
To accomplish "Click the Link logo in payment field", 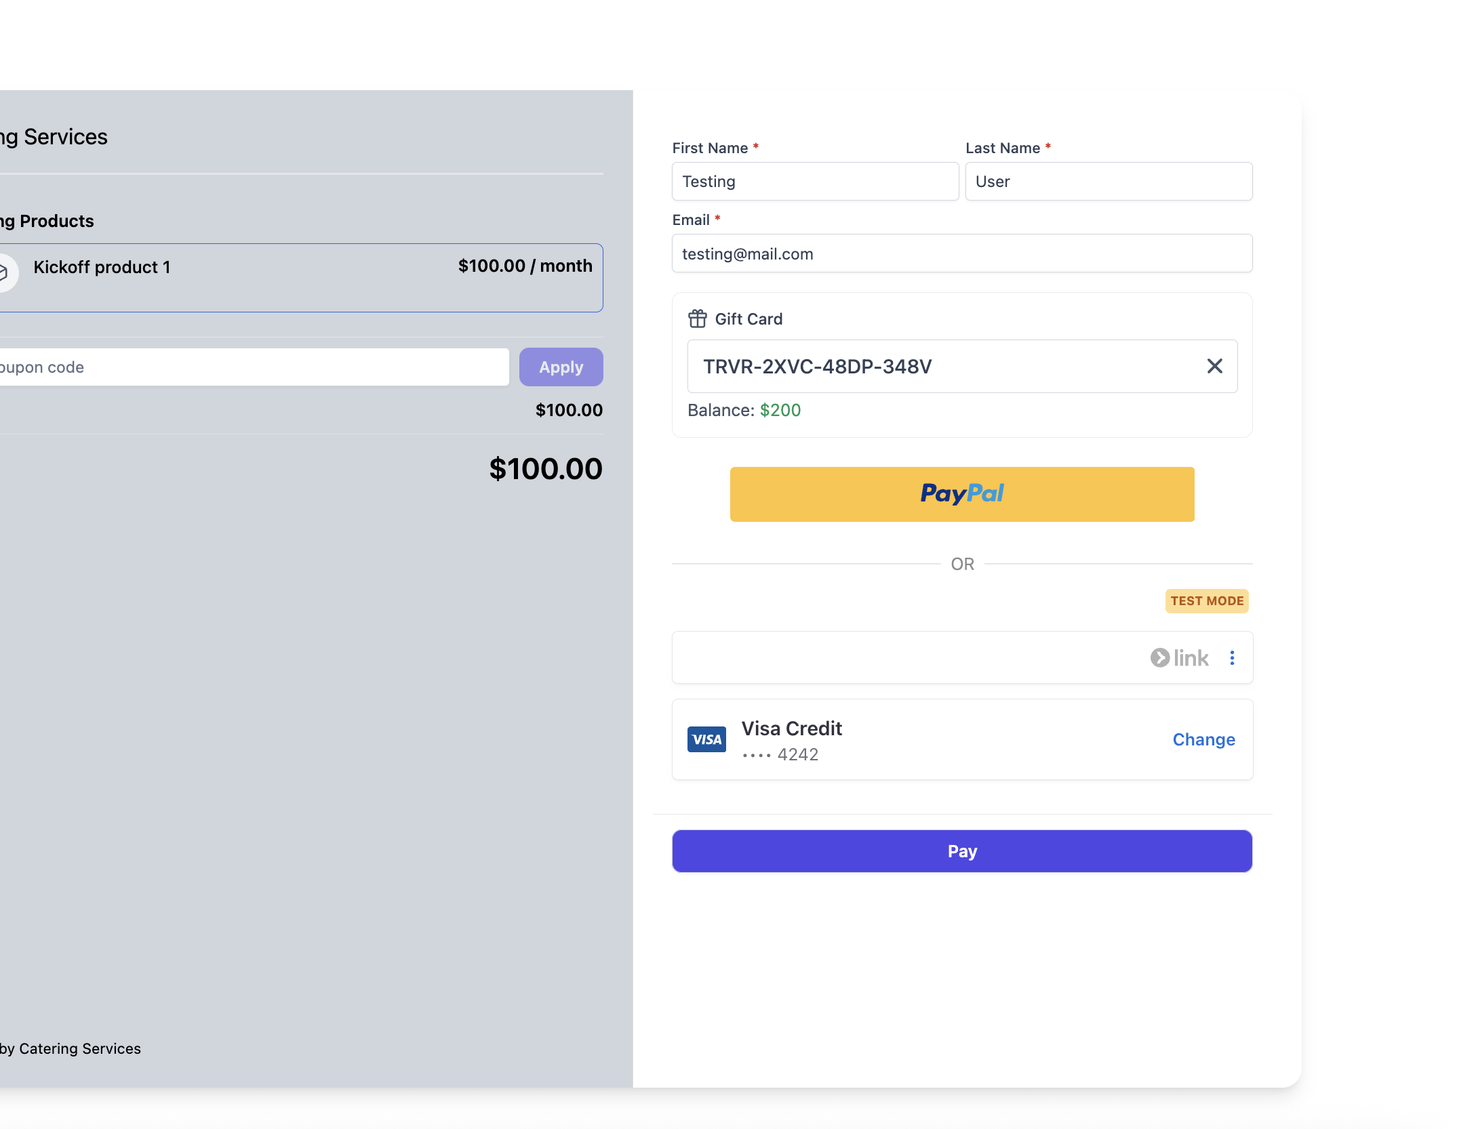I will point(1180,657).
